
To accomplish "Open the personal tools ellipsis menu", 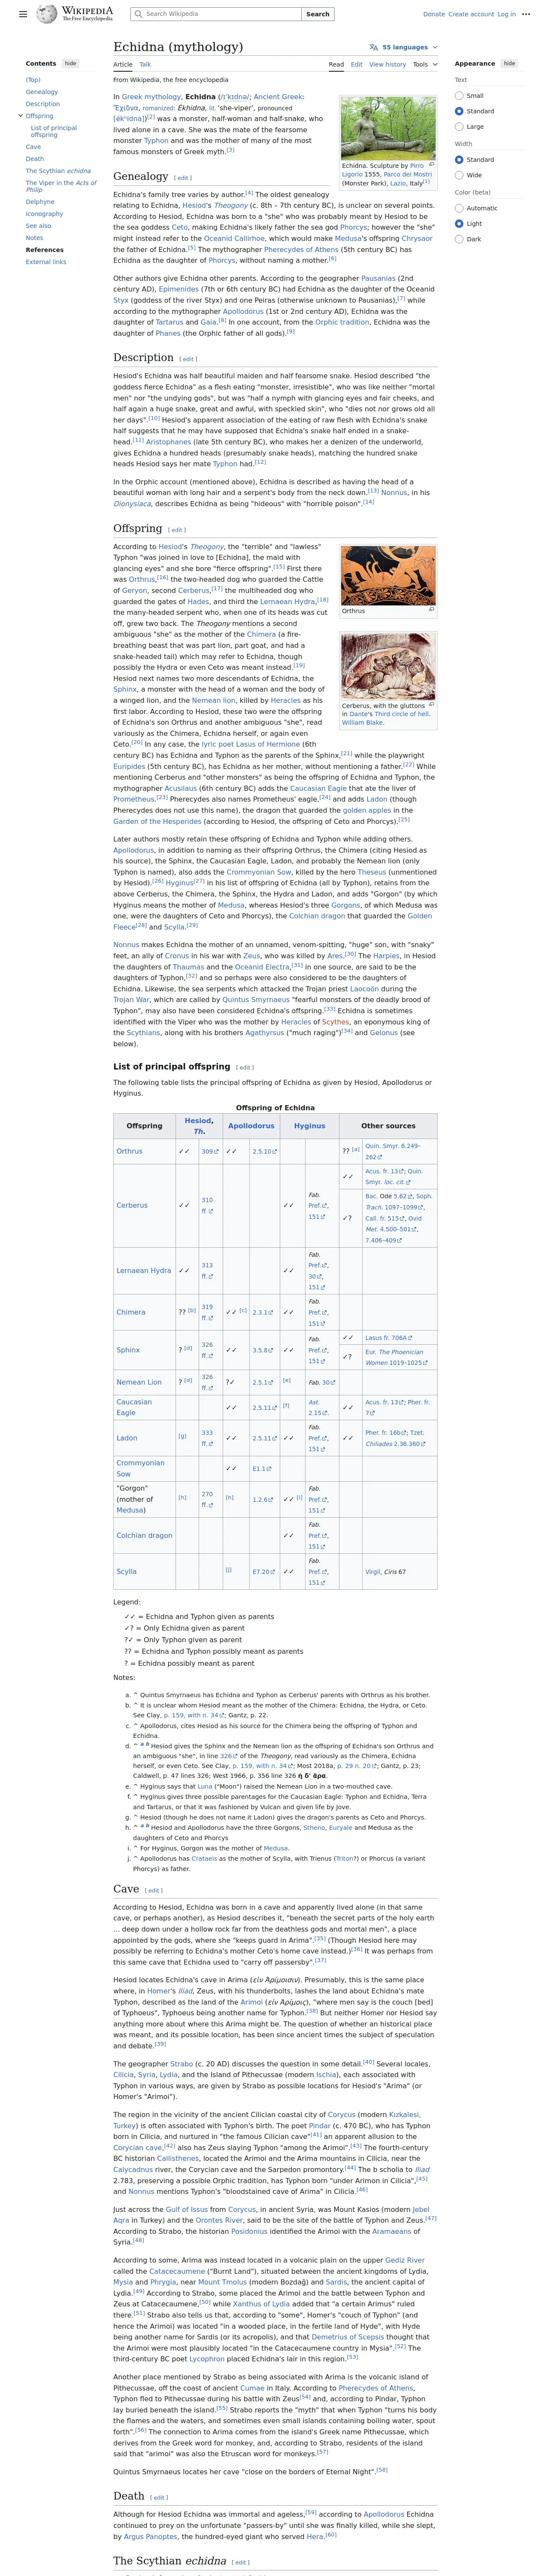I will pyautogui.click(x=526, y=14).
